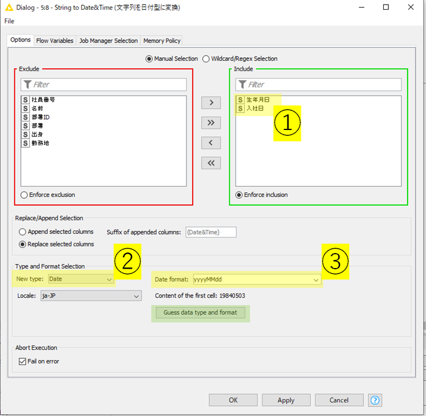This screenshot has width=426, height=416.
Task: Click the string type icon beside 勤務地
Action: [25, 143]
